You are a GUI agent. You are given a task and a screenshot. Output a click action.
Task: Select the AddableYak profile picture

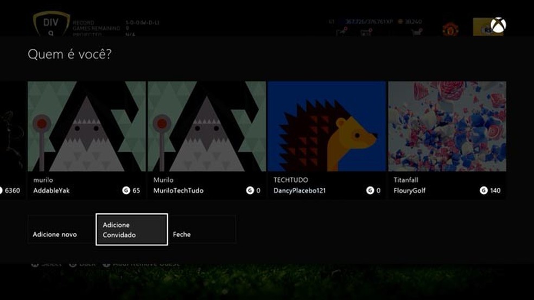[86, 126]
